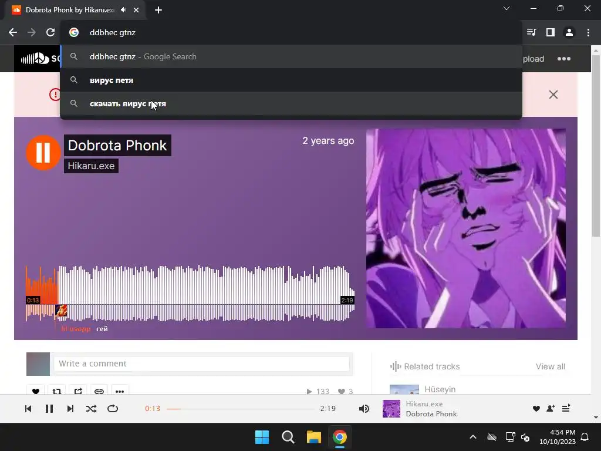Open the playing track thumbnail in player bar
The image size is (601, 451).
[391, 409]
